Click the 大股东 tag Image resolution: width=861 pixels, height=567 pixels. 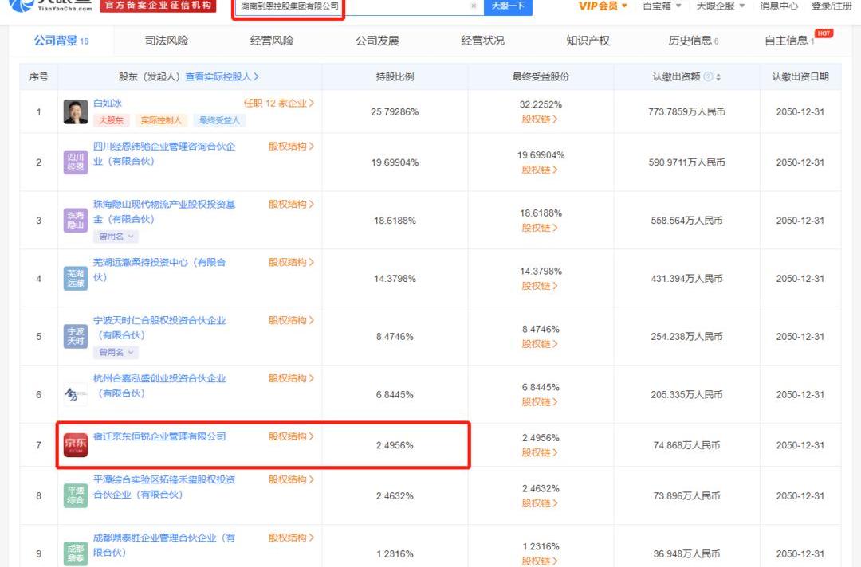(111, 120)
